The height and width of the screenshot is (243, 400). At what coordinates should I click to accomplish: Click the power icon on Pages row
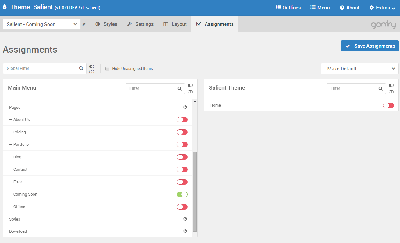(185, 107)
